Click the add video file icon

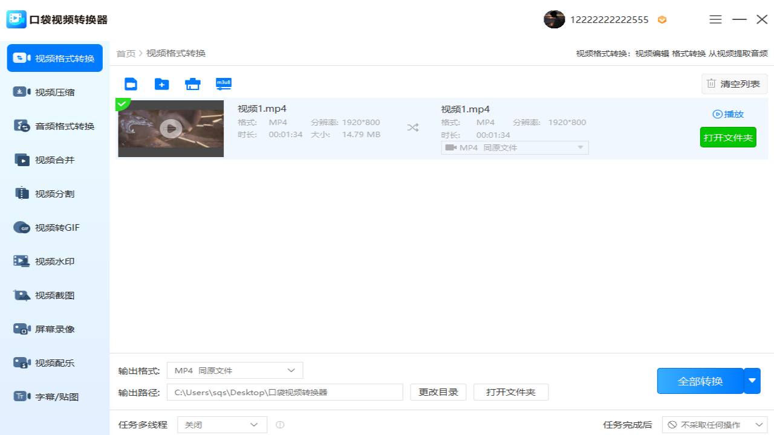pyautogui.click(x=131, y=84)
